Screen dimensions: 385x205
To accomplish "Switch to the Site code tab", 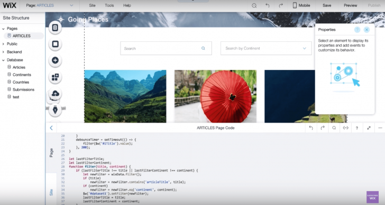I will (x=51, y=192).
